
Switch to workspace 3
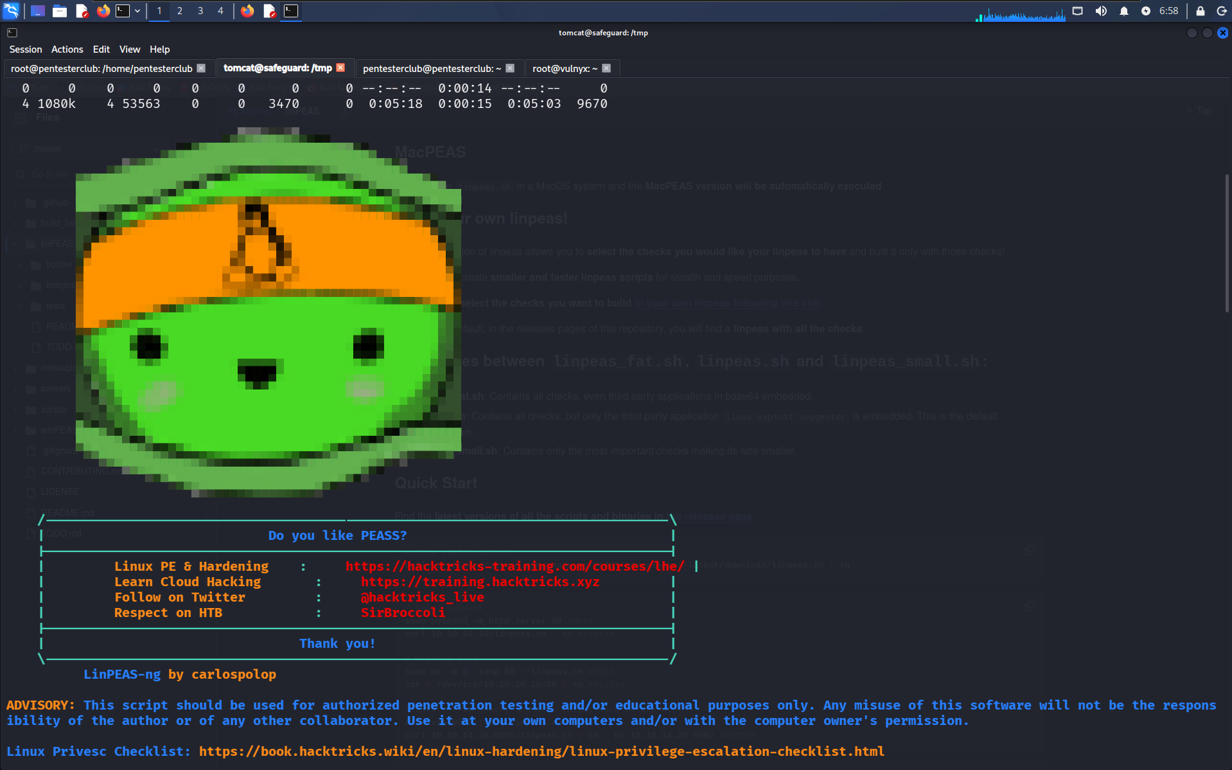click(x=200, y=11)
